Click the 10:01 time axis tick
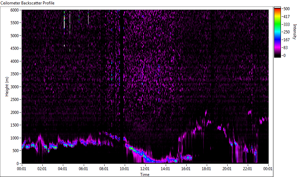The image size is (298, 177). coord(124,169)
